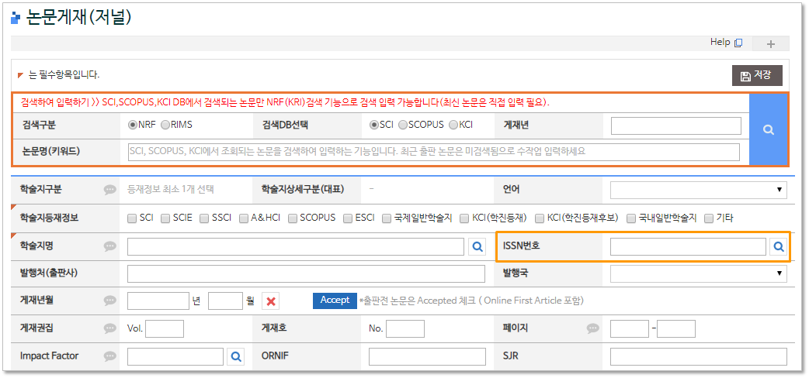Click search icon next to Impact Factor field
809x378 pixels.
[x=235, y=357]
